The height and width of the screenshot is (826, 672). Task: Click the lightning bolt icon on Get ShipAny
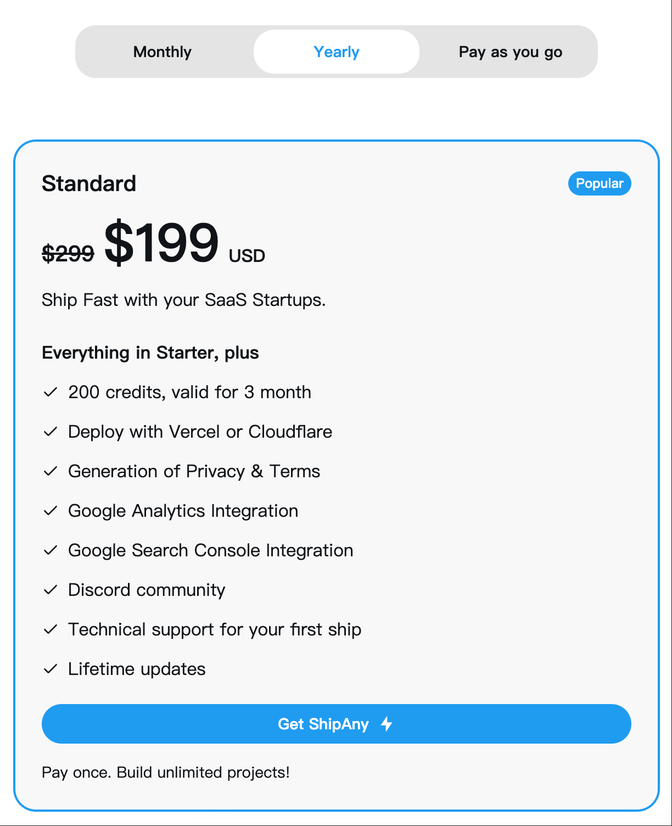(387, 724)
